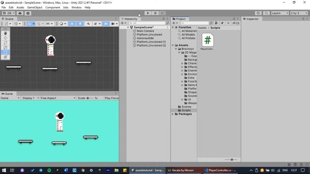Open Undo History button
This screenshot has height=174, width=310.
(x=258, y=13)
